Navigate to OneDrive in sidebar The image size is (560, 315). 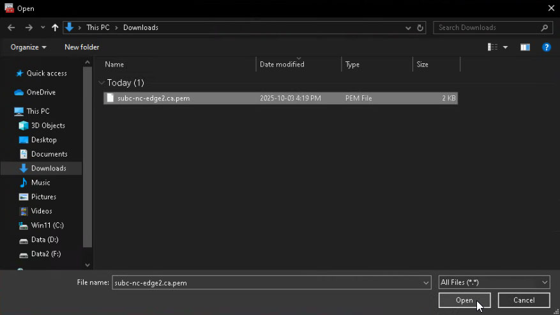pos(41,92)
